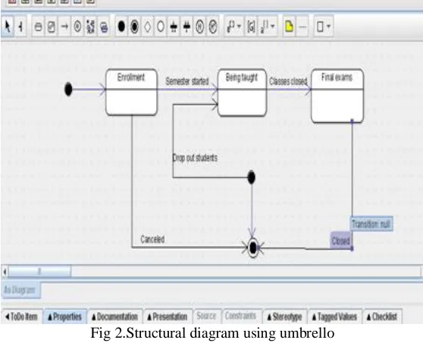Viewport: 423px width, 343px height.
Task: Switch to the Checklist tab
Action: 382,316
